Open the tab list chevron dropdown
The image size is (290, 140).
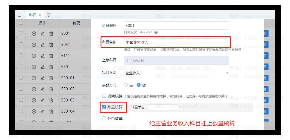click(x=48, y=15)
